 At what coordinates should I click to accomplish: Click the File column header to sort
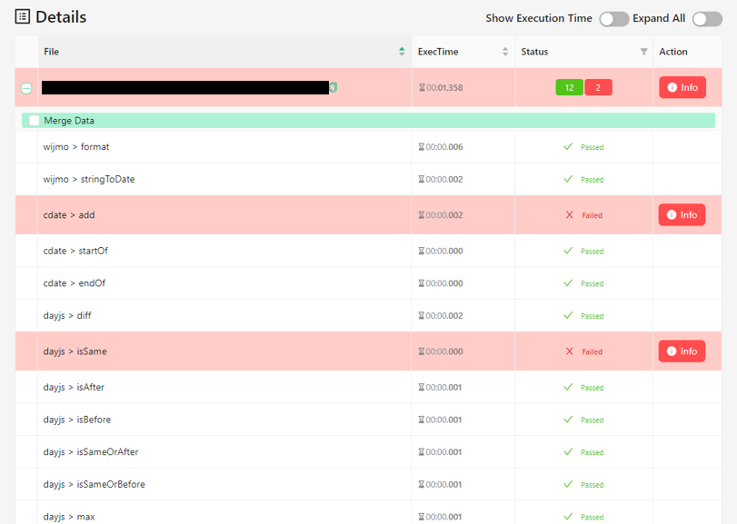[51, 52]
